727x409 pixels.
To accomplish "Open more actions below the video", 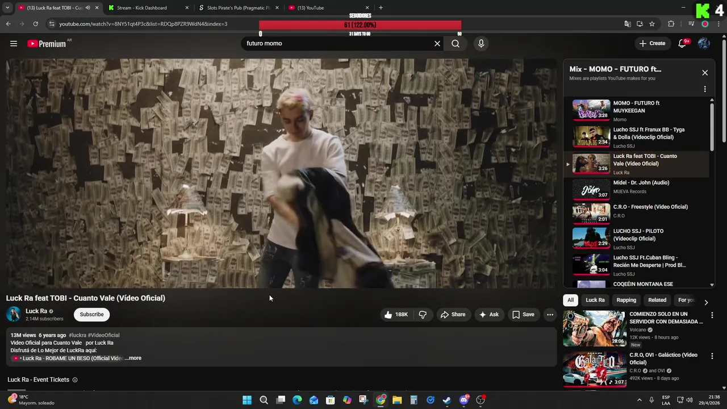I will click(x=550, y=314).
